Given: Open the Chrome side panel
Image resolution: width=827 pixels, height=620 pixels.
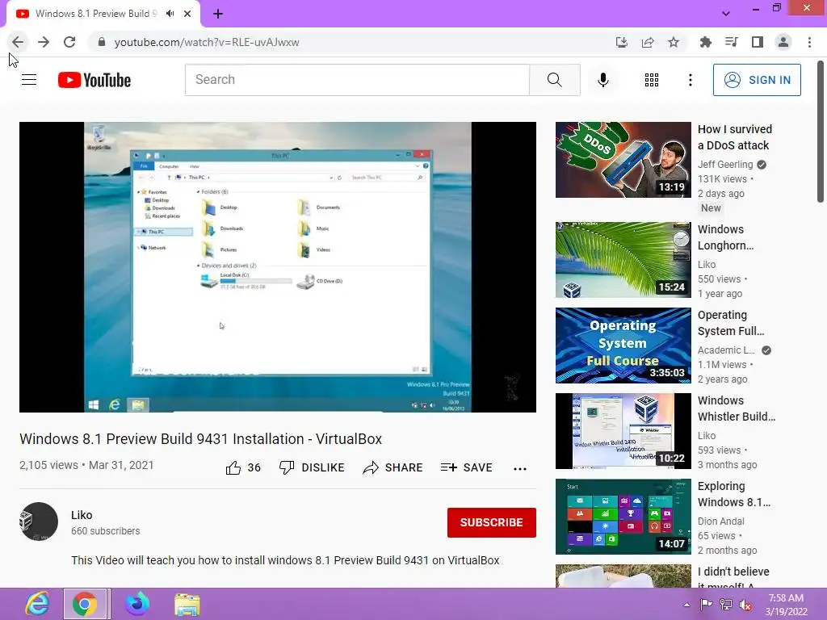Looking at the screenshot, I should click(758, 42).
